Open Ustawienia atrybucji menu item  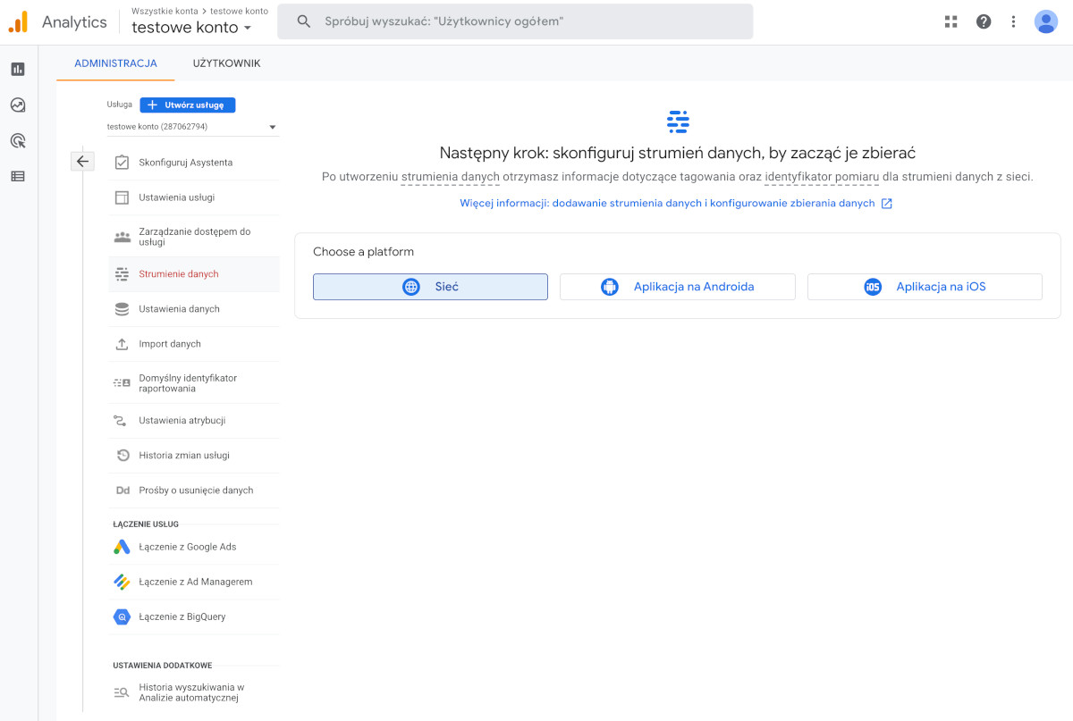(194, 421)
